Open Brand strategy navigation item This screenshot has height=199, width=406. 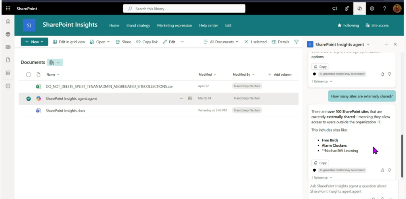[138, 25]
